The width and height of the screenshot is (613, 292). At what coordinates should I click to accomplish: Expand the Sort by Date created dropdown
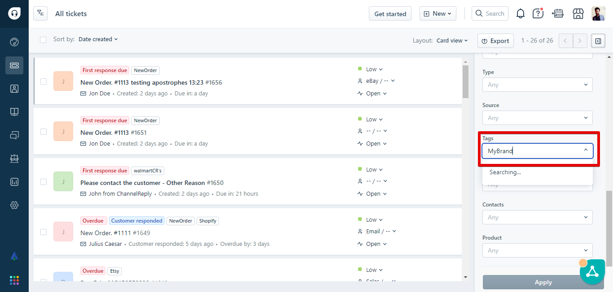98,39
